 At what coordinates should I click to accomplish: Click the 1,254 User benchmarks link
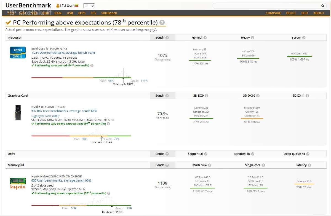(63, 53)
